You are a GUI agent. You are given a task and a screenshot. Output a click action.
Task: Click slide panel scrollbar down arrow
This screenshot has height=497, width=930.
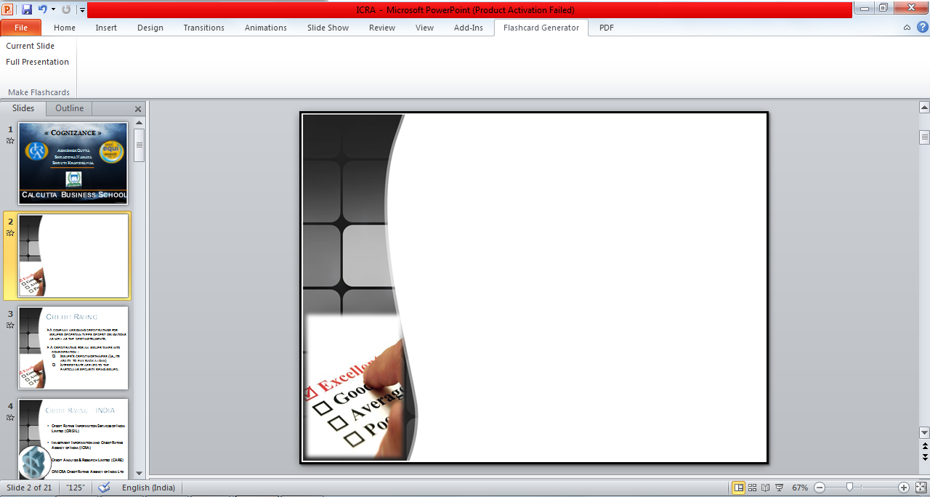(139, 472)
